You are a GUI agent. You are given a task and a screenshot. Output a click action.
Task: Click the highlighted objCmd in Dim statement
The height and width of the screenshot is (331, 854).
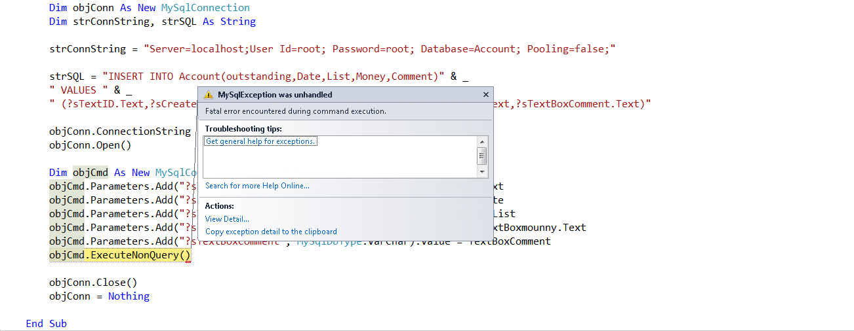pyautogui.click(x=91, y=173)
